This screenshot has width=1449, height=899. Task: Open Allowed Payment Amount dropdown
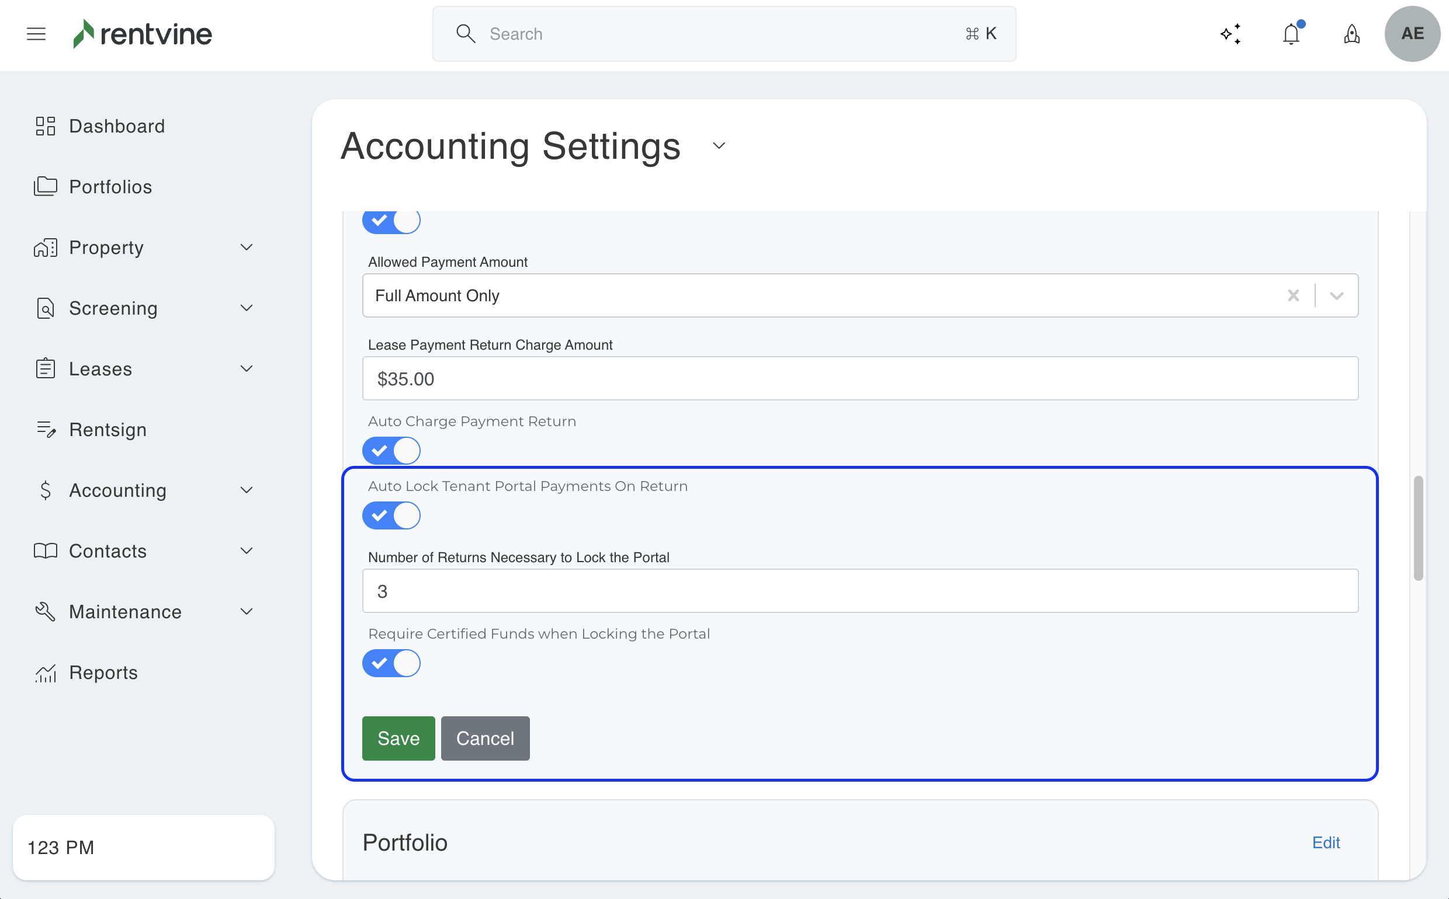(x=1337, y=295)
